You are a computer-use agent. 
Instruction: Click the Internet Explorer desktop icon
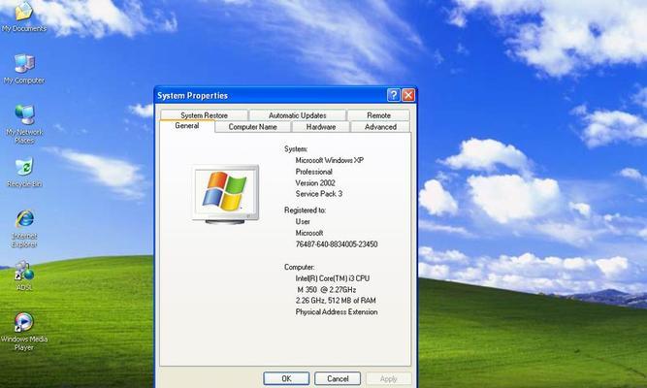point(24,229)
